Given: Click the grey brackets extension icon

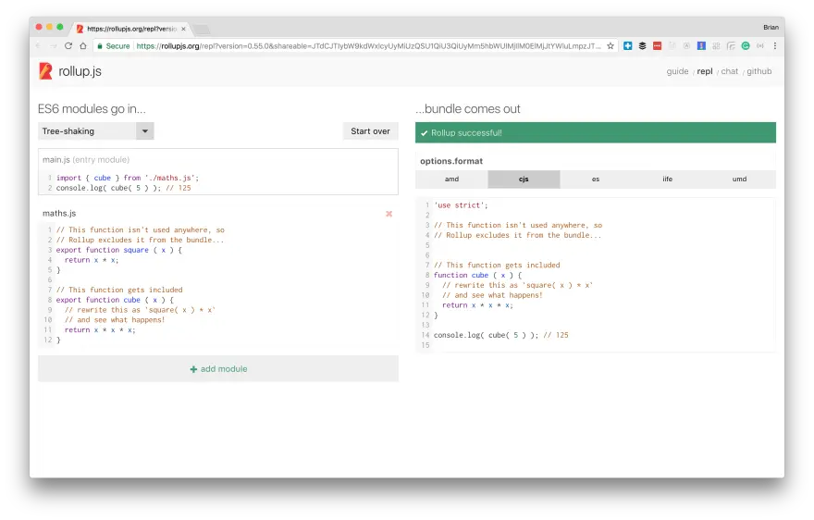Looking at the screenshot, I should tap(760, 45).
